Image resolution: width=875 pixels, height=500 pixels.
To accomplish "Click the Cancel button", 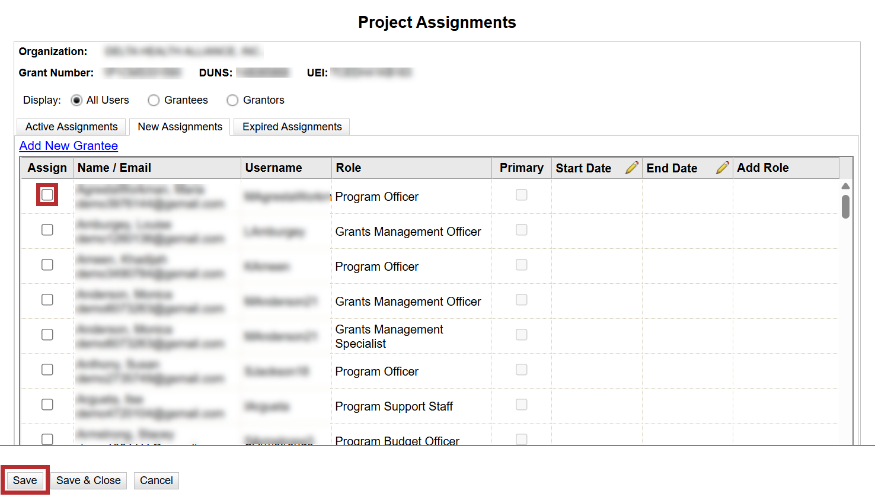I will [x=157, y=480].
